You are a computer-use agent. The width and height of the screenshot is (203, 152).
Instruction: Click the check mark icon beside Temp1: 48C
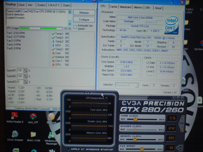53,34
